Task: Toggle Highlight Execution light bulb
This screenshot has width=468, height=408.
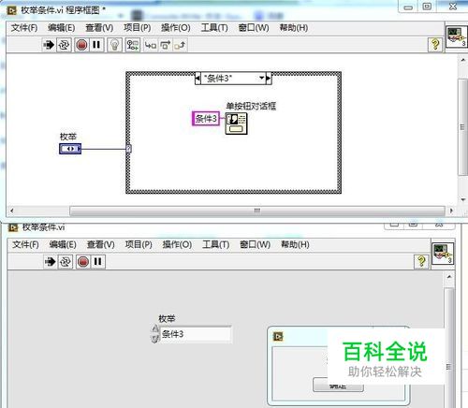Action: pos(114,45)
